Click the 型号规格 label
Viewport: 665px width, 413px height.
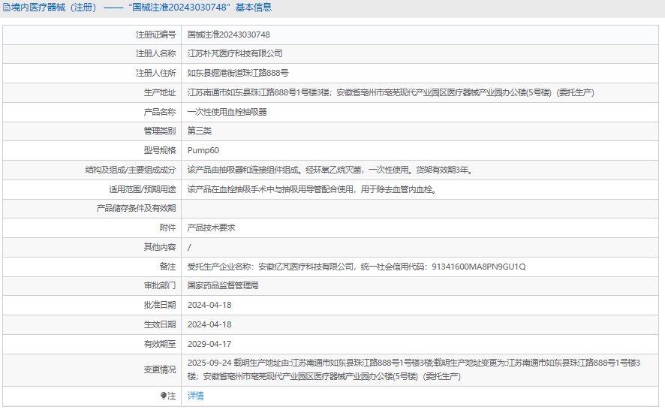[159, 150]
